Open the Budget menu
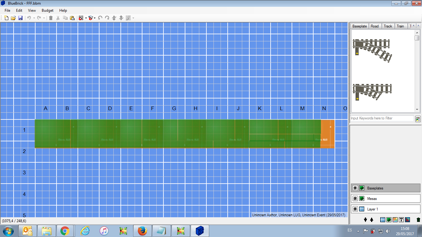Viewport: 422px width, 237px height. pos(48,10)
